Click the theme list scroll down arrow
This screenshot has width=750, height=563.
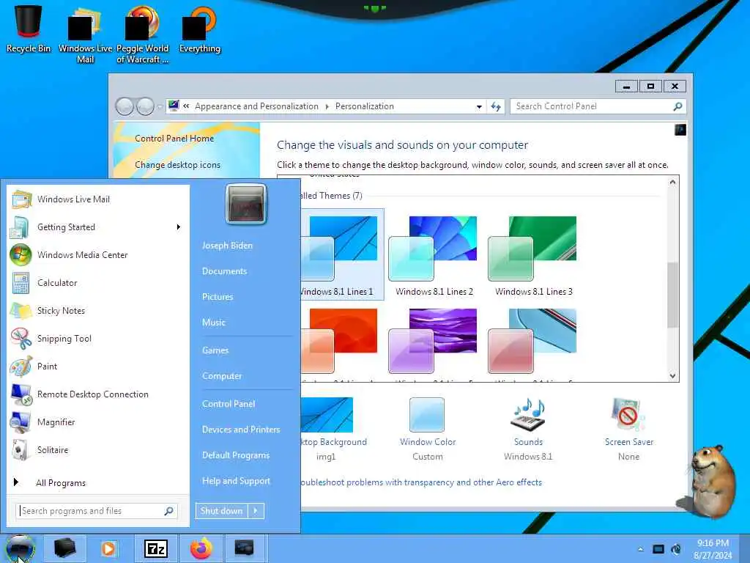[x=672, y=376]
